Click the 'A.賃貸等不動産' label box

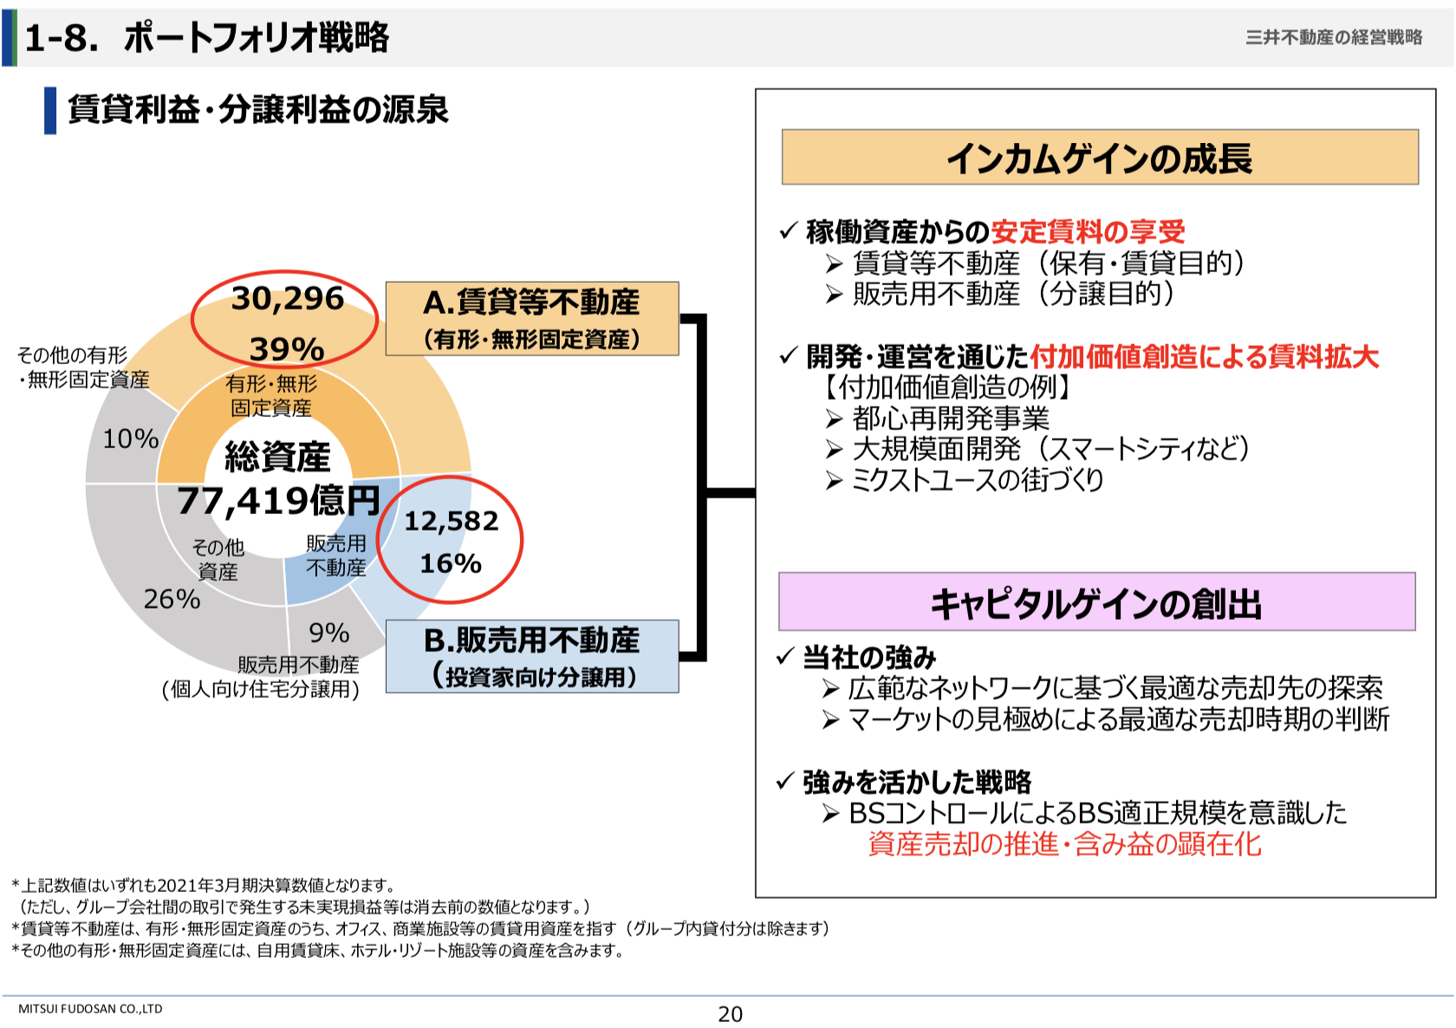[x=532, y=319]
